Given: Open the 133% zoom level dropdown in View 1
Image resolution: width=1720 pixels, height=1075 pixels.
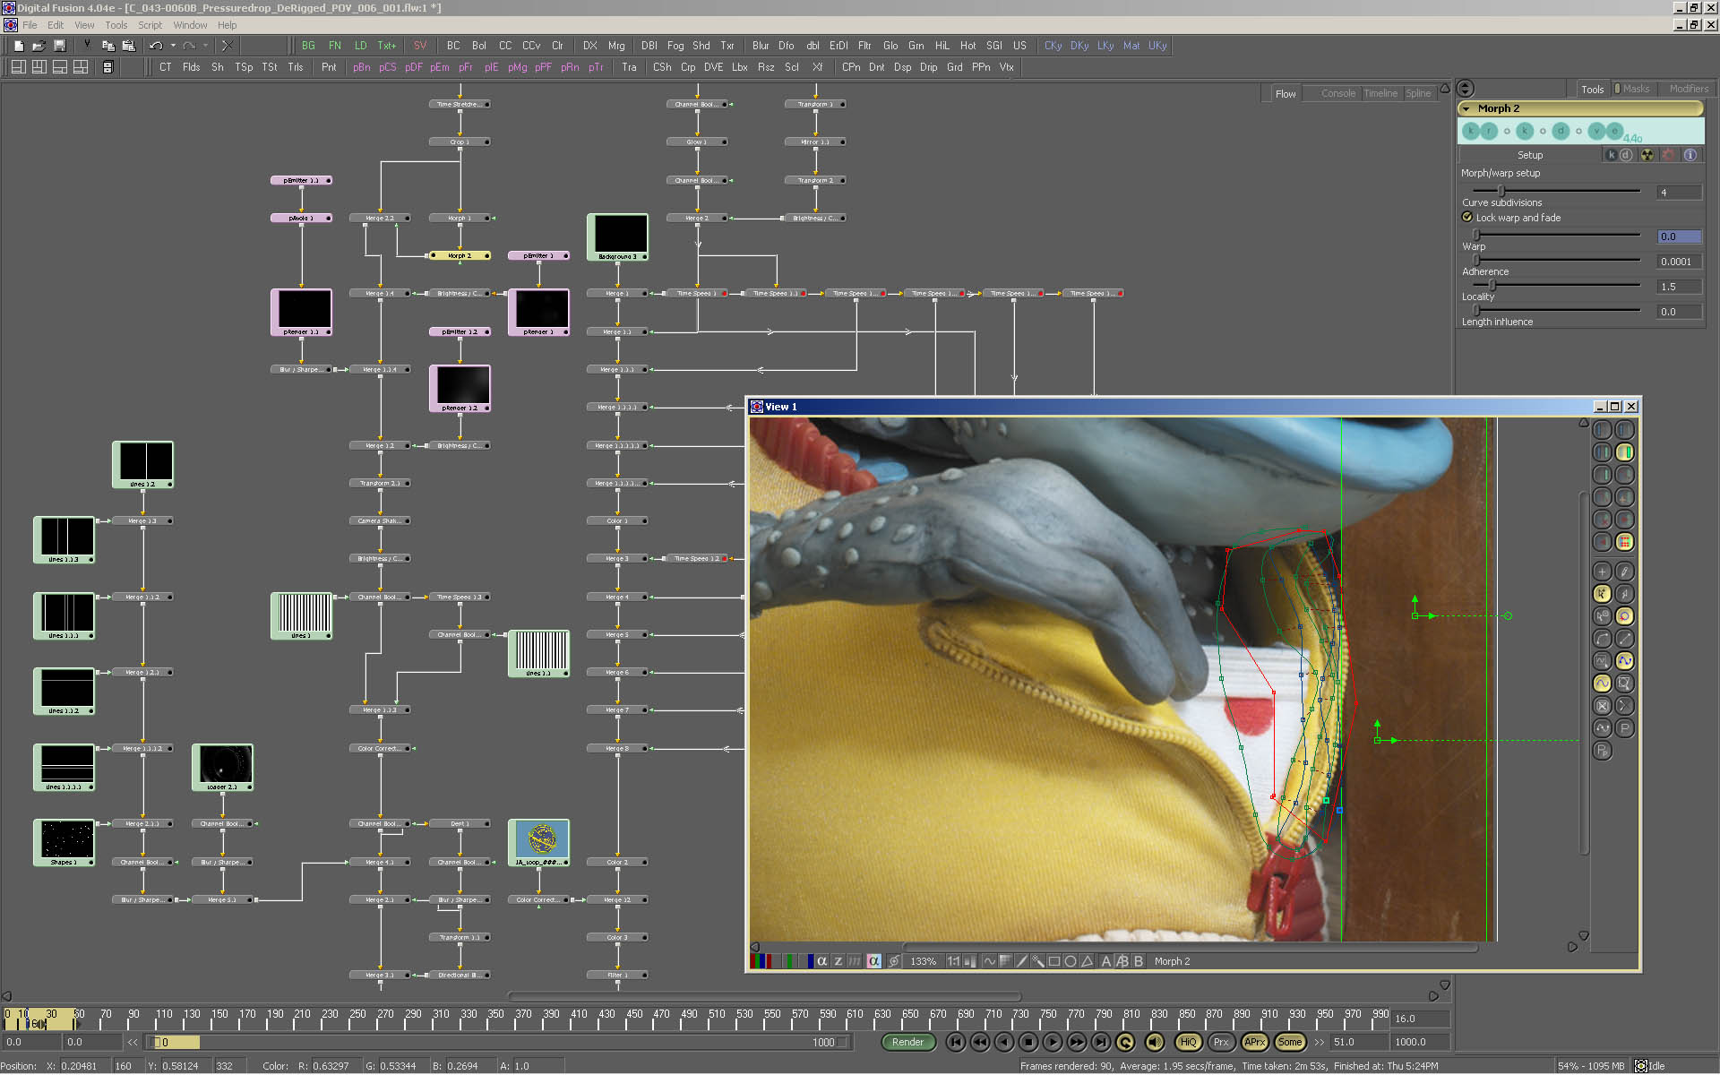Looking at the screenshot, I should point(923,961).
